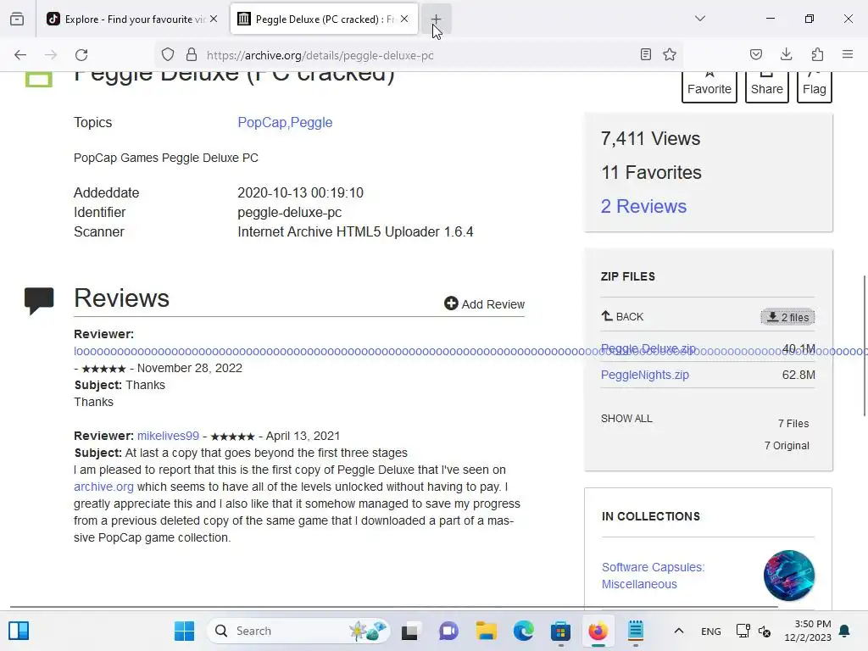Download Peggle Deluxe.zip
The width and height of the screenshot is (868, 651).
[x=648, y=348]
